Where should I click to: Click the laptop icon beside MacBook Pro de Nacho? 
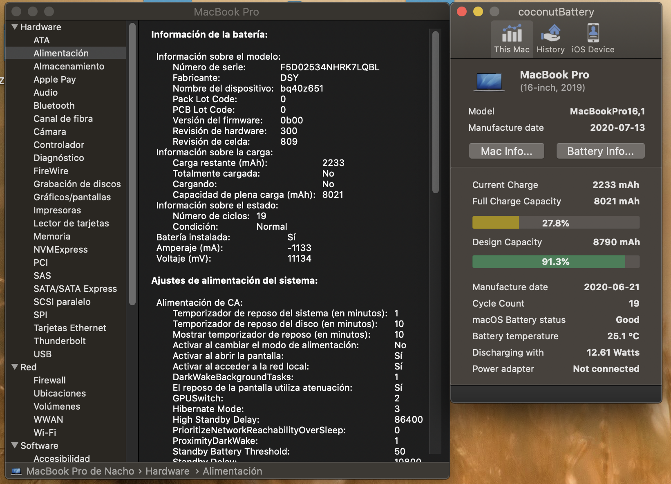pyautogui.click(x=16, y=471)
